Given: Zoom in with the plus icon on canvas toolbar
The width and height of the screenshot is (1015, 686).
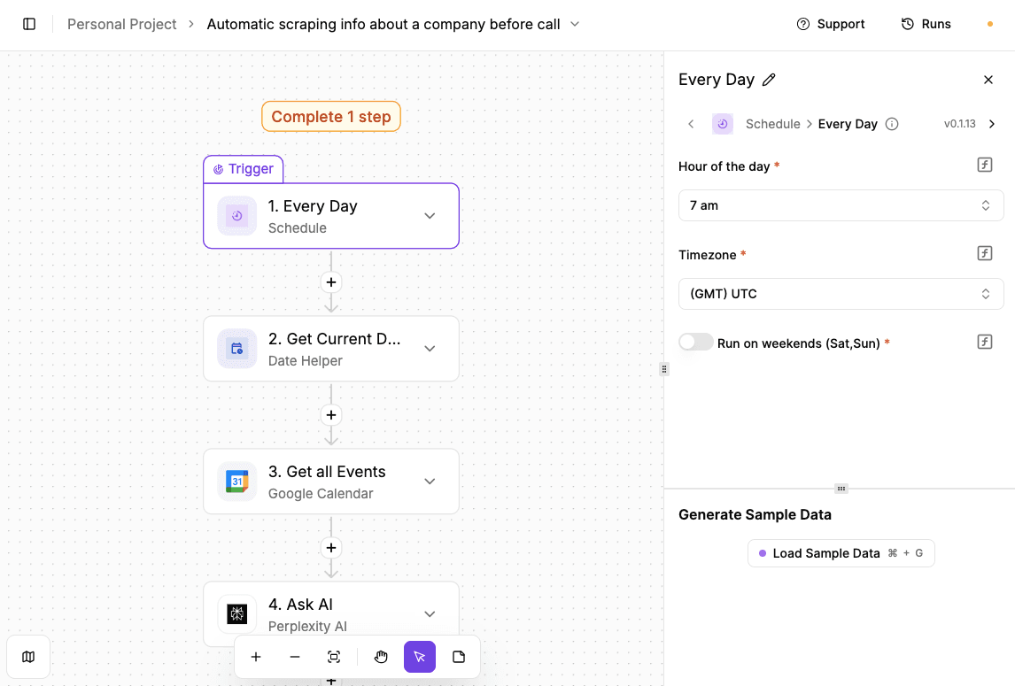Looking at the screenshot, I should click(256, 657).
